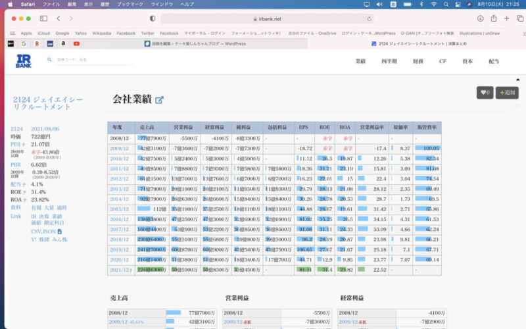Open the CF nav item
526x329 pixels.
(x=442, y=61)
